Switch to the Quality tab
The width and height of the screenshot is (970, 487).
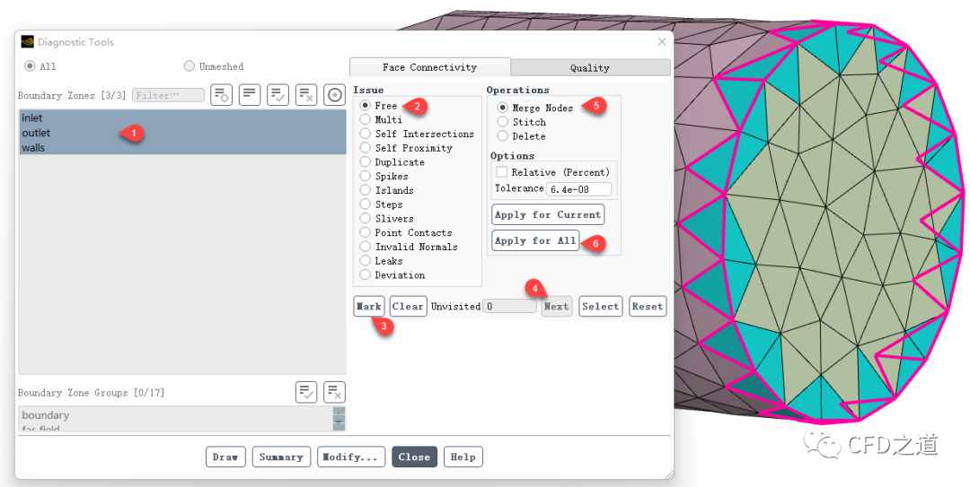(590, 68)
